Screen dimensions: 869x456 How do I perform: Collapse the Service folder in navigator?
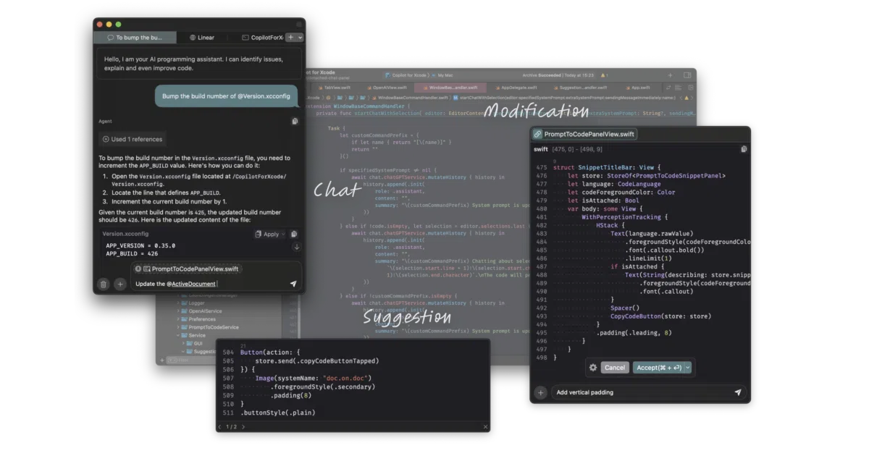pos(179,335)
